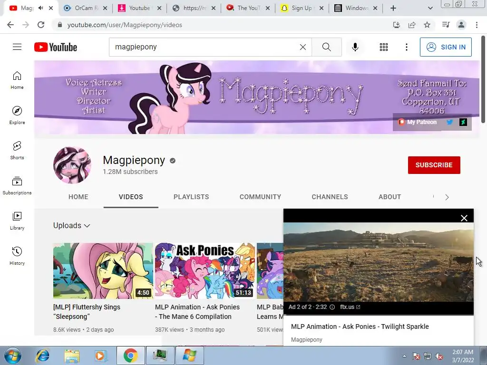
Task: Open Ask Ponies compilation thumbnail
Action: (x=205, y=270)
